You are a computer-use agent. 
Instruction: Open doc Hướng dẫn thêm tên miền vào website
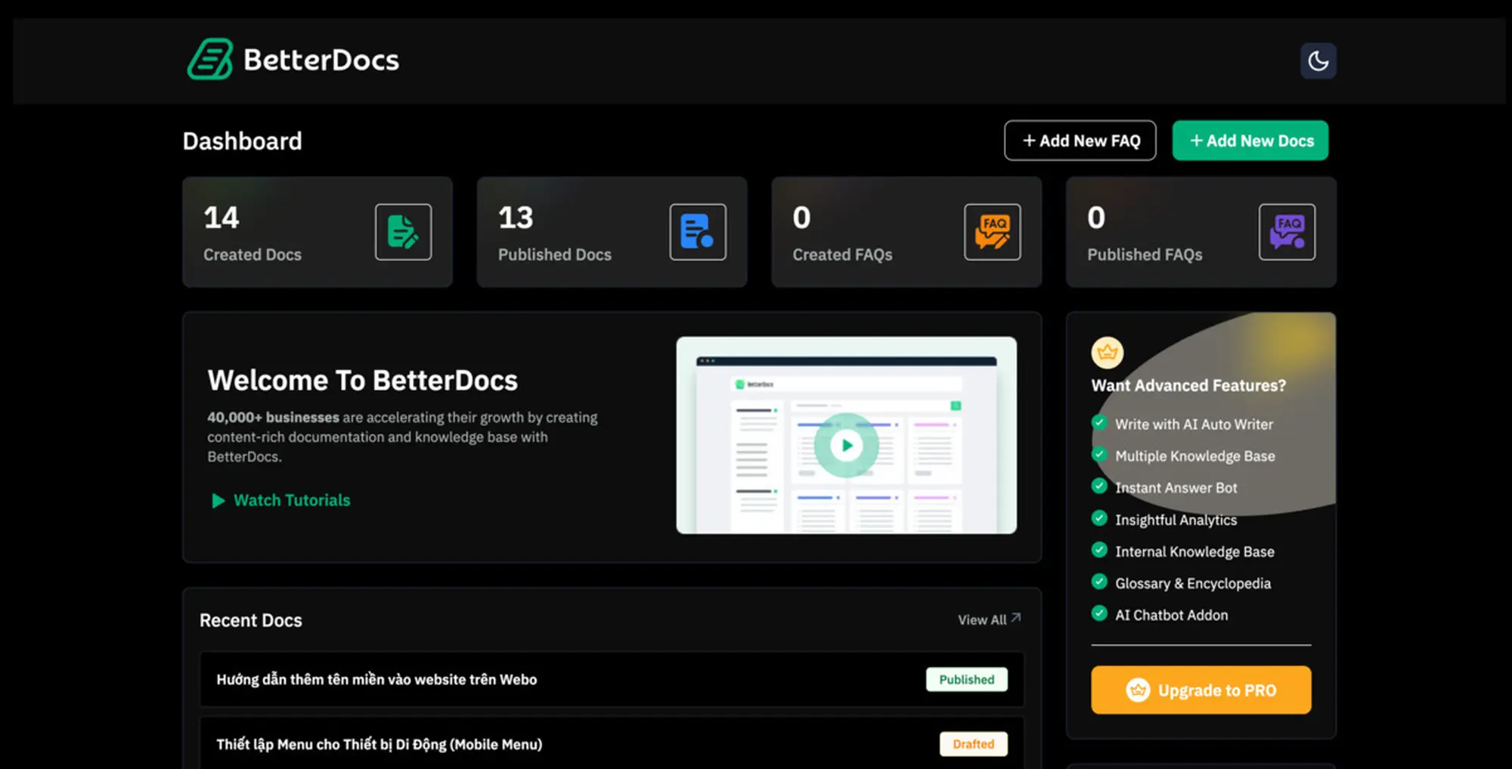(x=612, y=679)
